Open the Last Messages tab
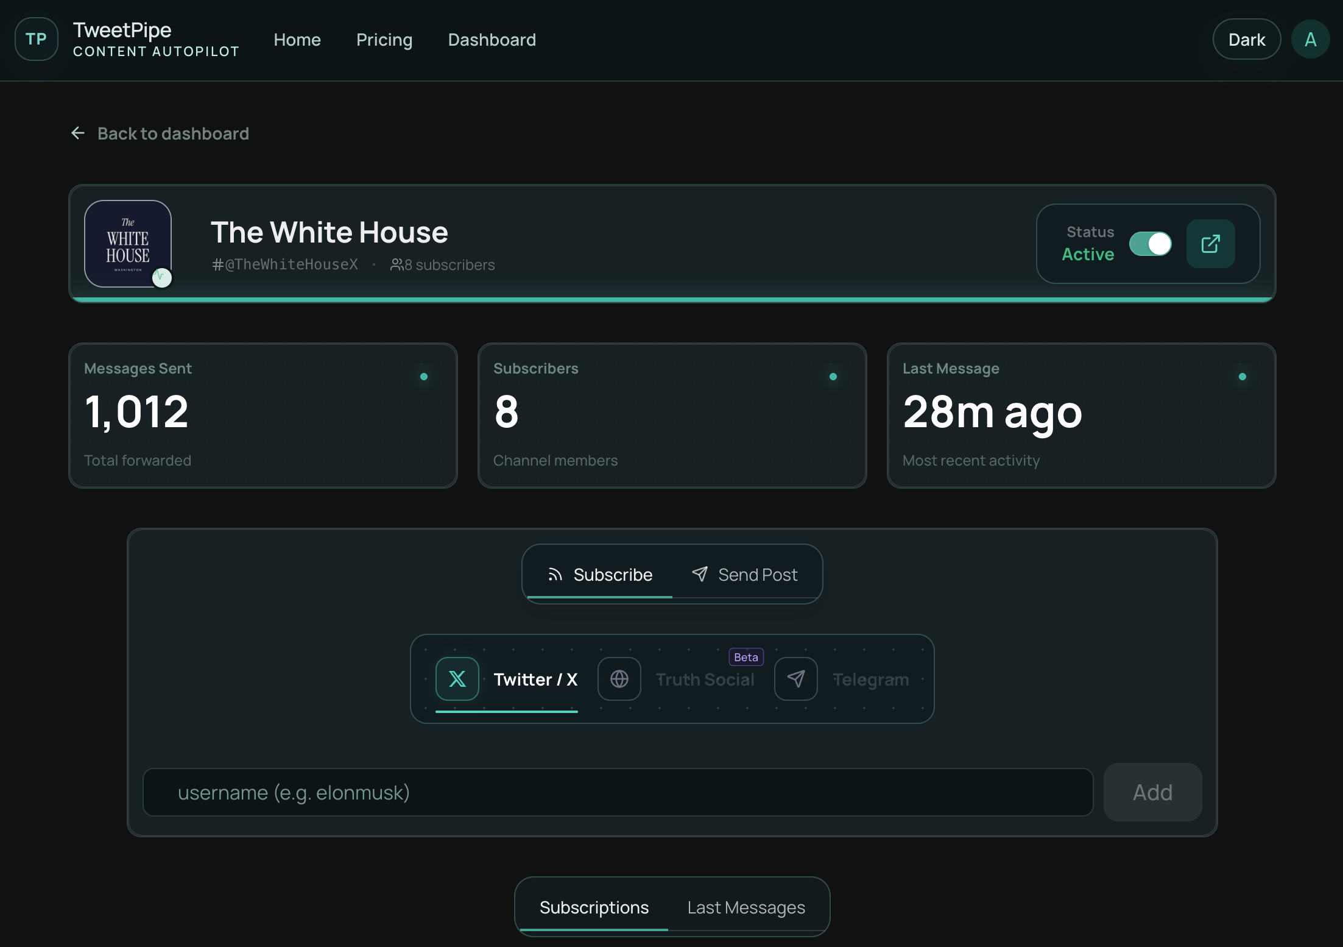This screenshot has height=947, width=1343. pyautogui.click(x=746, y=907)
